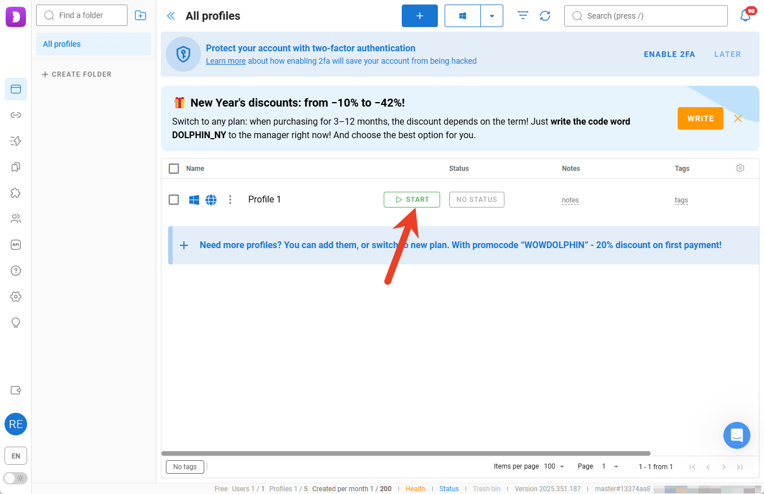This screenshot has height=494, width=764.
Task: Click the notifications bell icon
Action: coord(745,16)
